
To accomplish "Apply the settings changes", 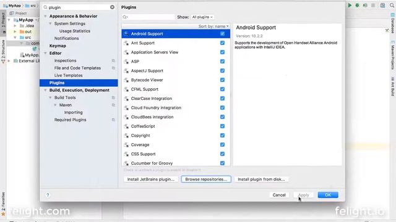I will [x=303, y=195].
